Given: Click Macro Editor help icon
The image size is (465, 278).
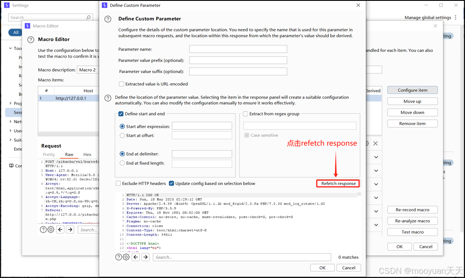Looking at the screenshot, I should (x=31, y=39).
